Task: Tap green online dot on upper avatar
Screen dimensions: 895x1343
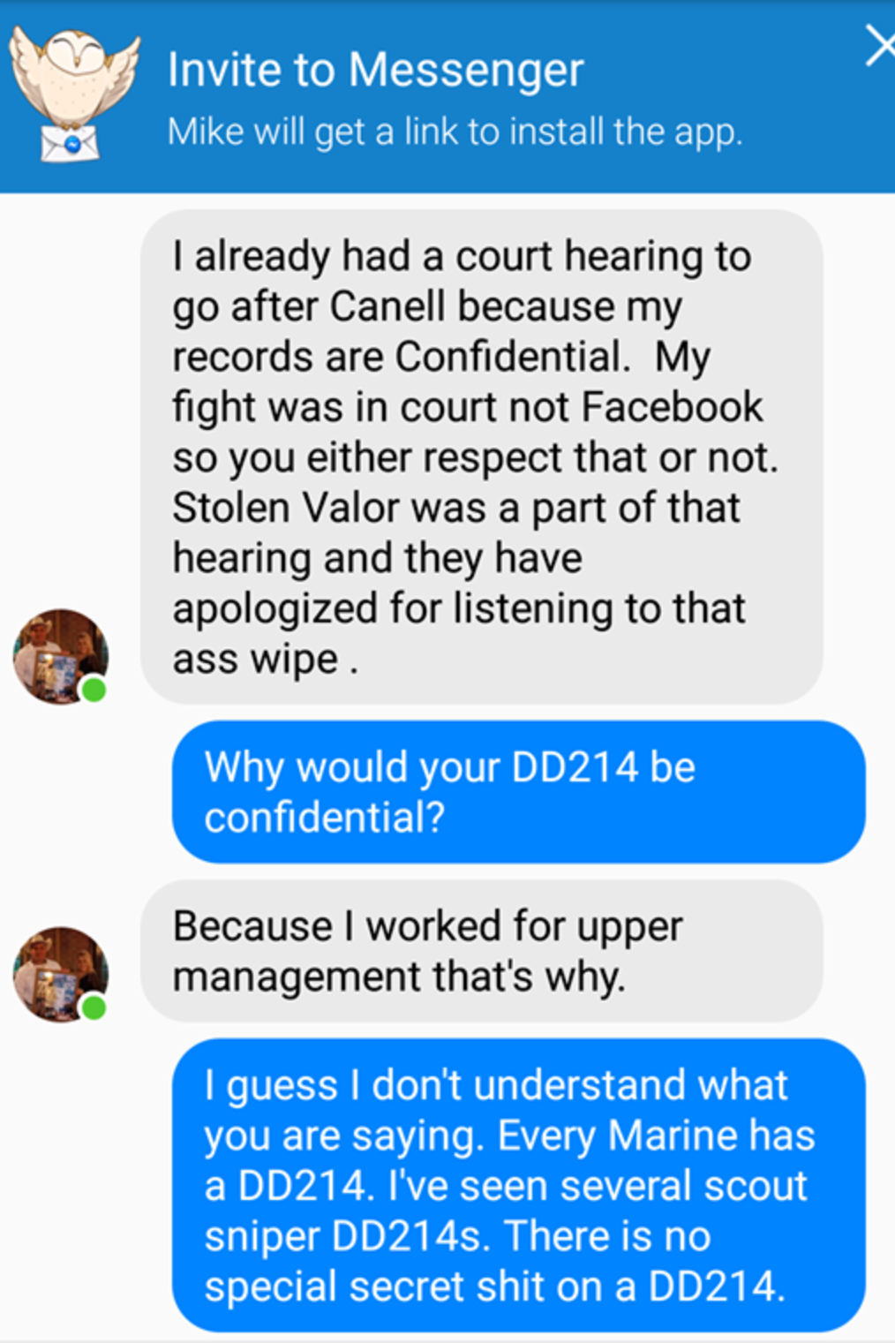Action: tap(94, 690)
